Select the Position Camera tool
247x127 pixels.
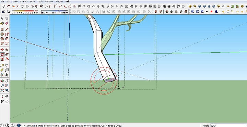(x=2, y=96)
